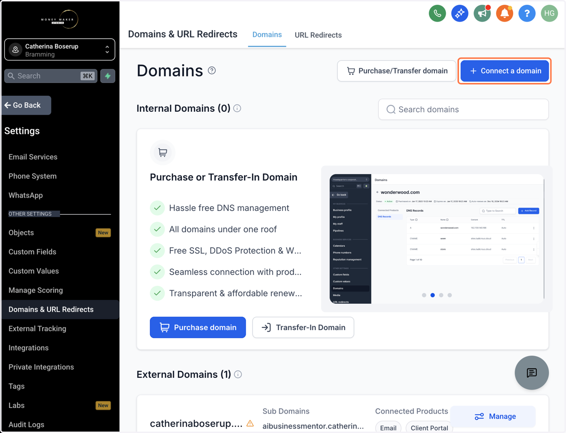
Task: Click 'All domains under one roof' text
Action: coord(223,229)
